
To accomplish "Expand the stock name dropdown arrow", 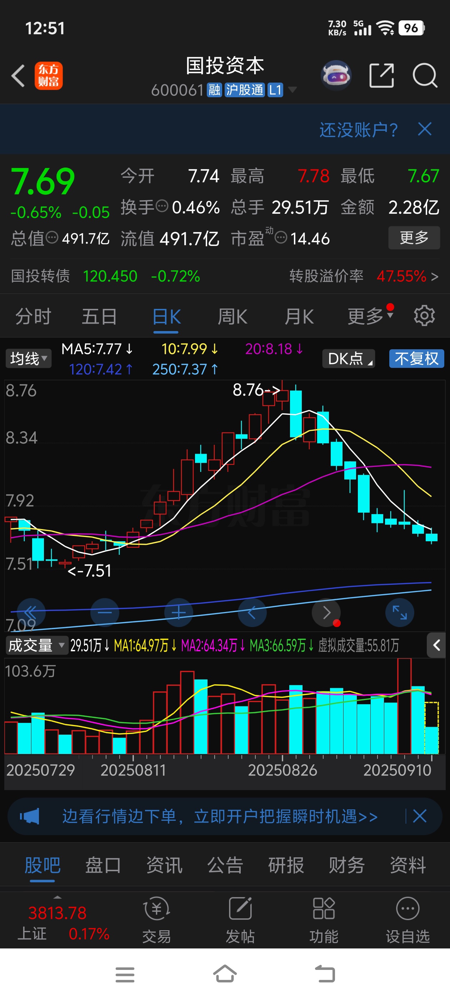I will tap(292, 90).
